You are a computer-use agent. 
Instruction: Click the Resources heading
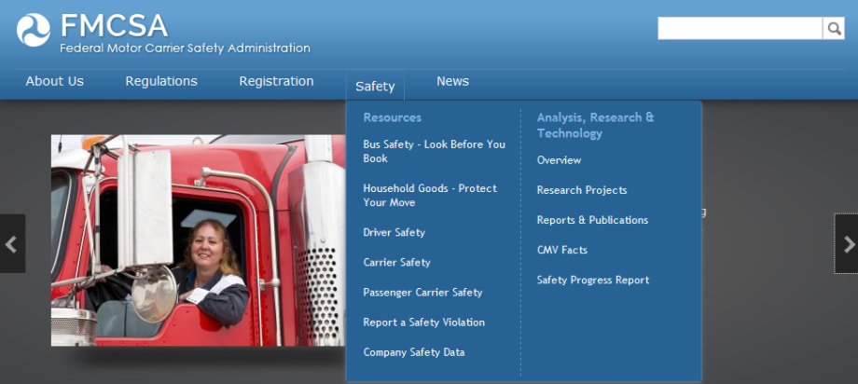click(393, 117)
